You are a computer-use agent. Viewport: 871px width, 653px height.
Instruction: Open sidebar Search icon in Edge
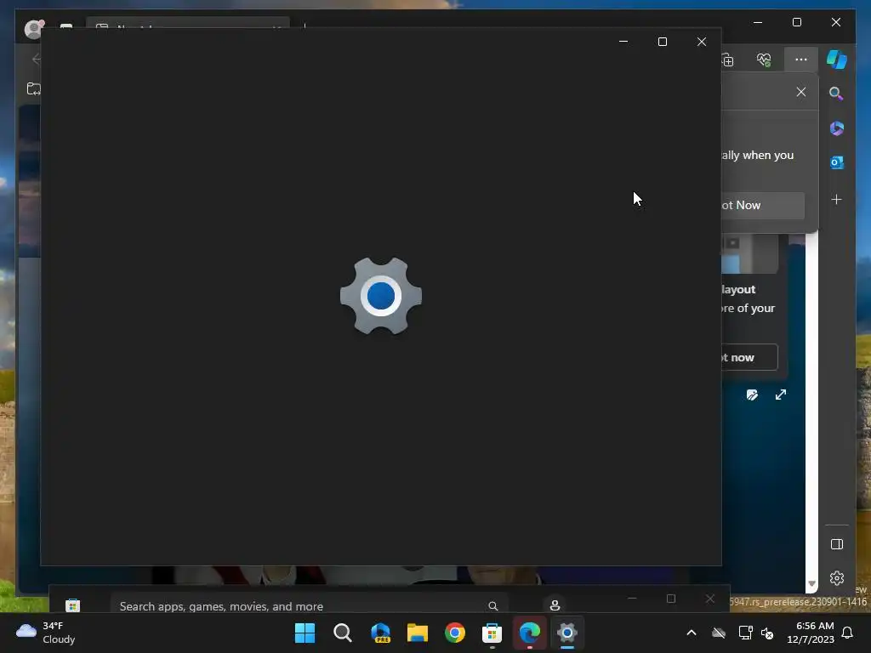[836, 94]
